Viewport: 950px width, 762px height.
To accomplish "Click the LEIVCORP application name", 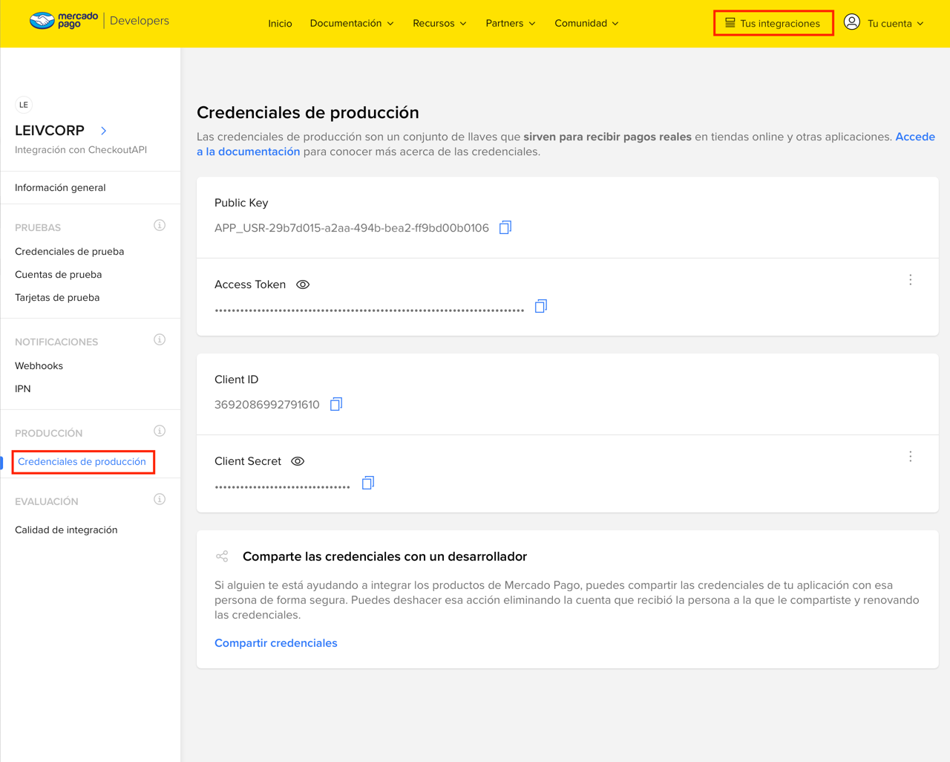I will click(50, 130).
